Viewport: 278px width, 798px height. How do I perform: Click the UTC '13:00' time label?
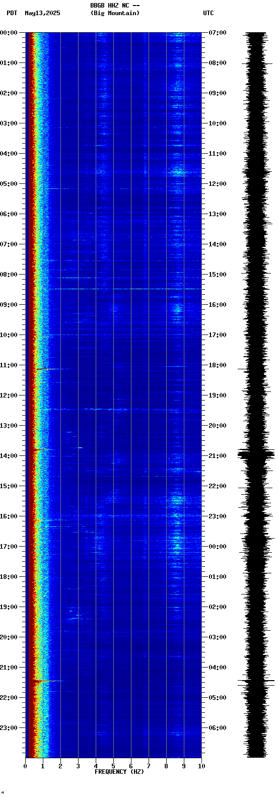pos(218,214)
